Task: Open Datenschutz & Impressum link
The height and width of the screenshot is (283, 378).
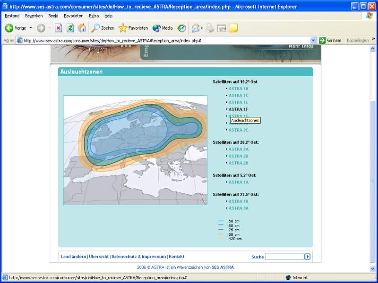Action: (x=138, y=257)
